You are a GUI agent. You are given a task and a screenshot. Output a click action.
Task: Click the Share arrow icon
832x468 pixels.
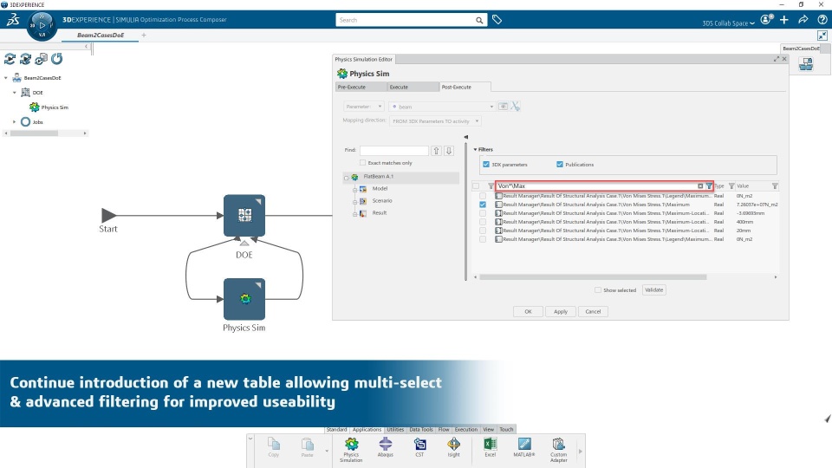(x=803, y=20)
